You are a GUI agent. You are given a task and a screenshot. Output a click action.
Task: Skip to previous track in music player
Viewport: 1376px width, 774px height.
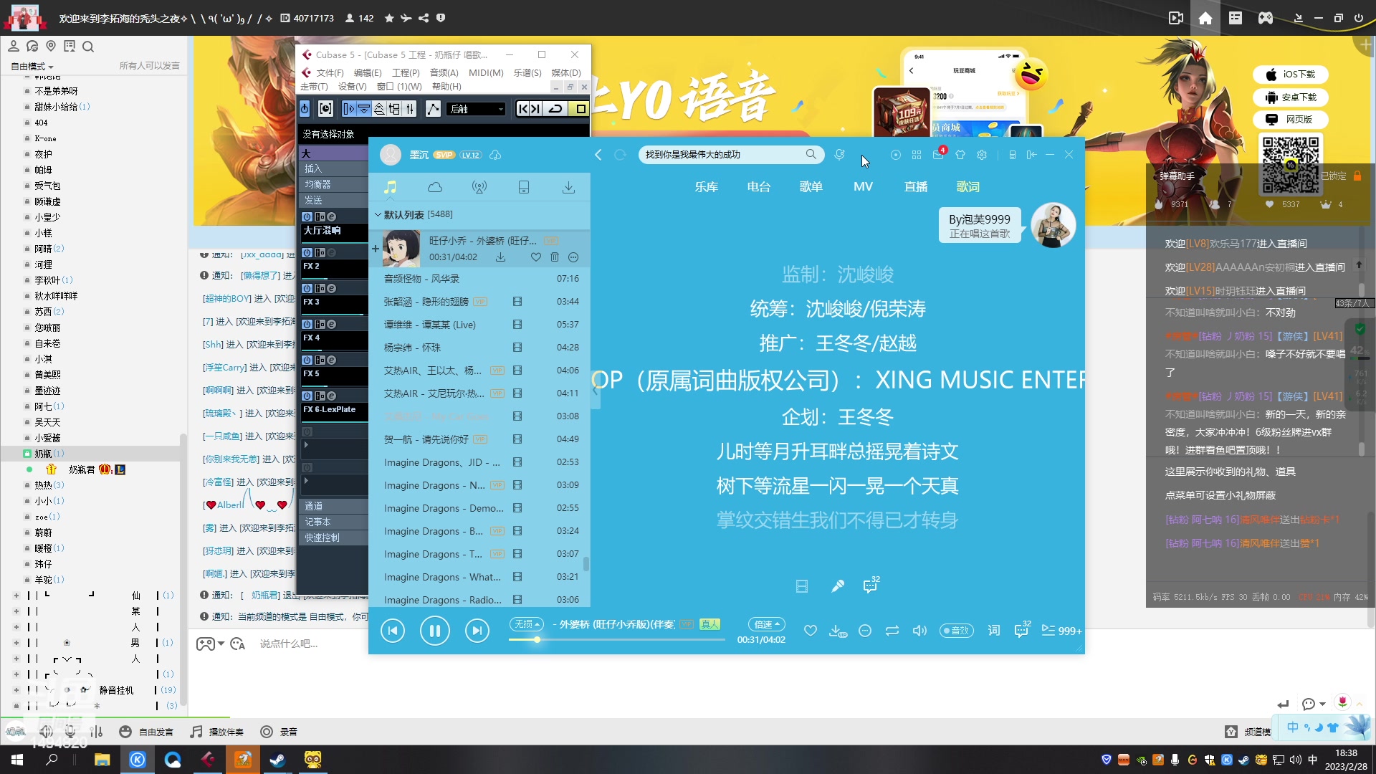tap(392, 631)
